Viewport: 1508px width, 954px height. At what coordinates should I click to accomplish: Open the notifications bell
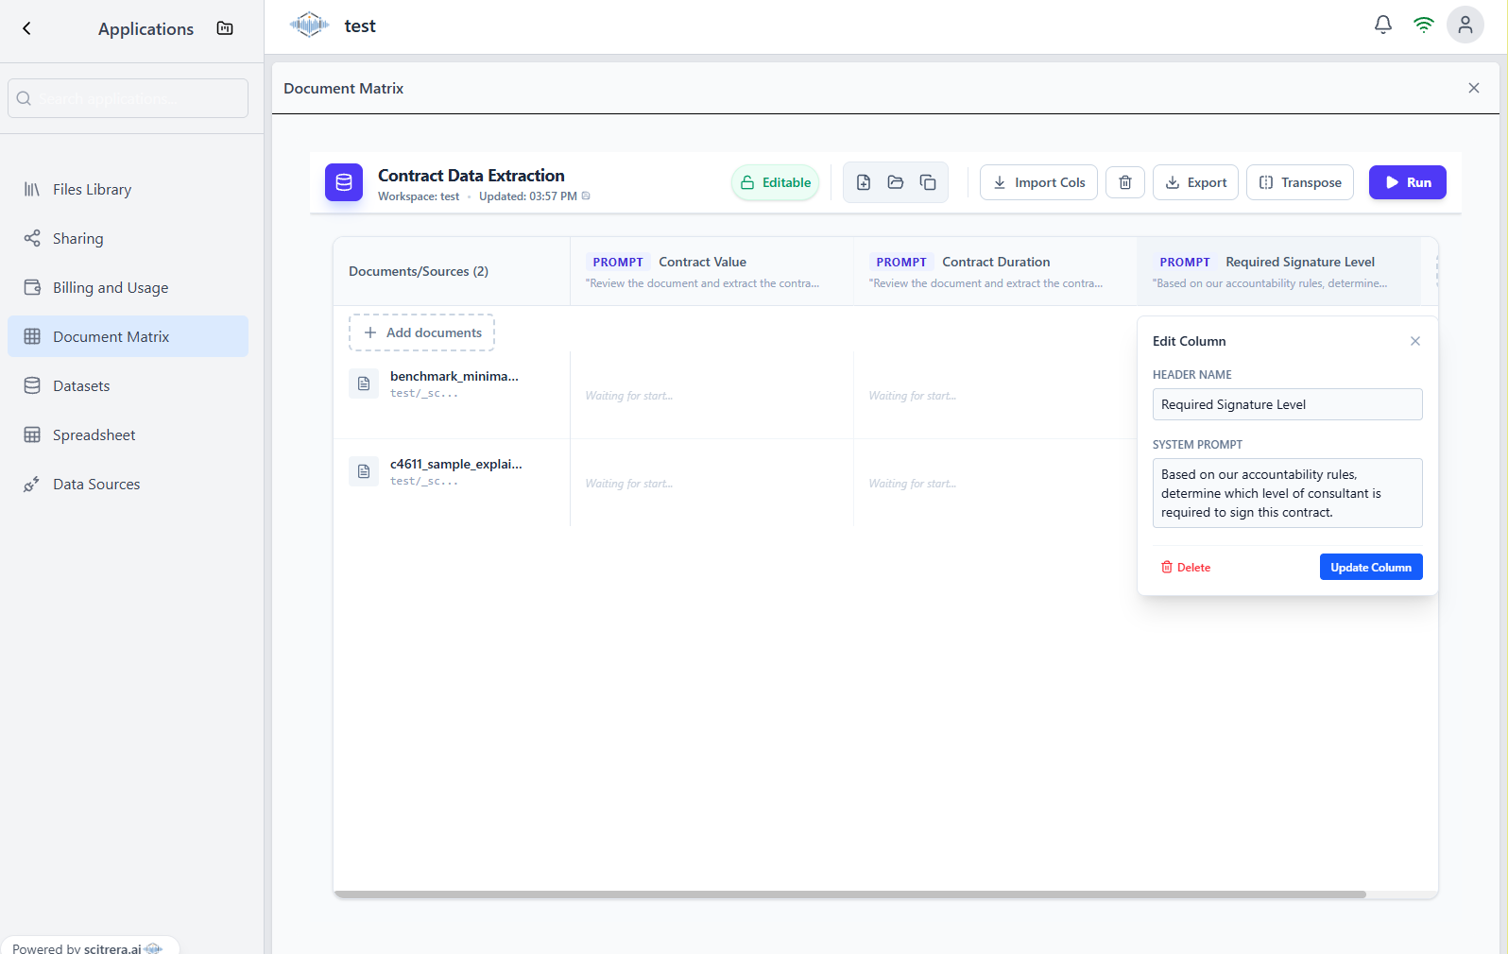point(1382,26)
